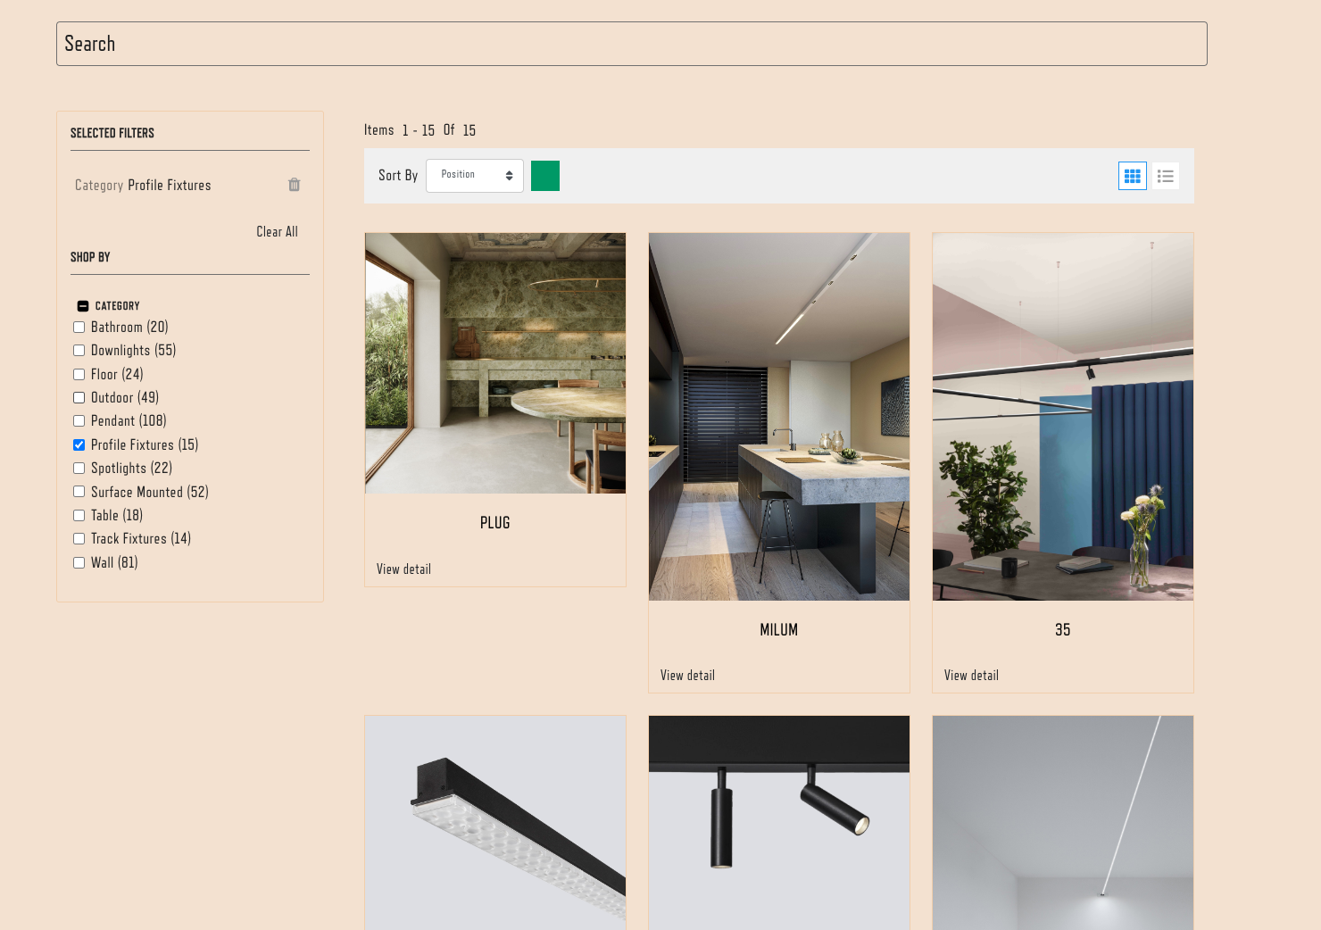Open View detail for PLUG

coord(403,569)
